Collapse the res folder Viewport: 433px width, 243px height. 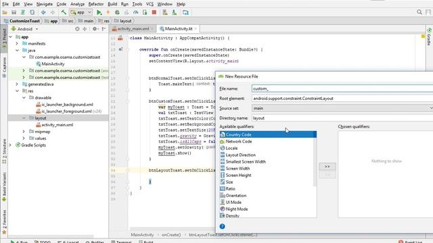[x=17, y=91]
